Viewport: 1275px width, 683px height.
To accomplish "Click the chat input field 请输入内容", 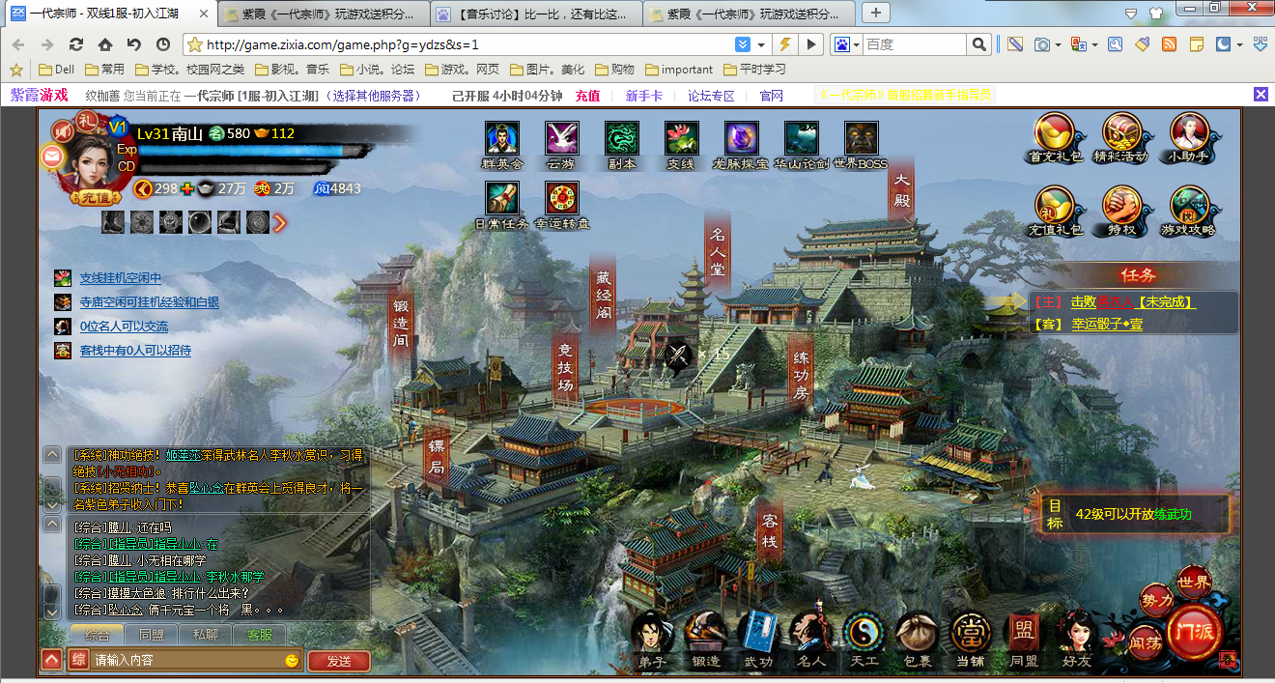I will click(x=184, y=661).
